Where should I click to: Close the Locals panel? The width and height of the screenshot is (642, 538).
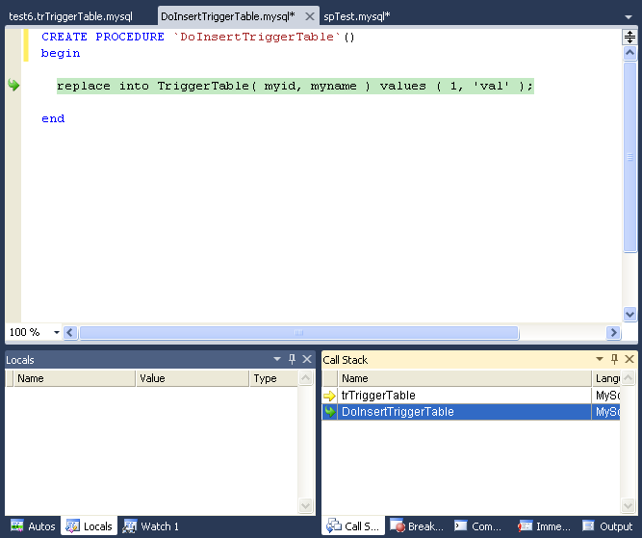307,360
